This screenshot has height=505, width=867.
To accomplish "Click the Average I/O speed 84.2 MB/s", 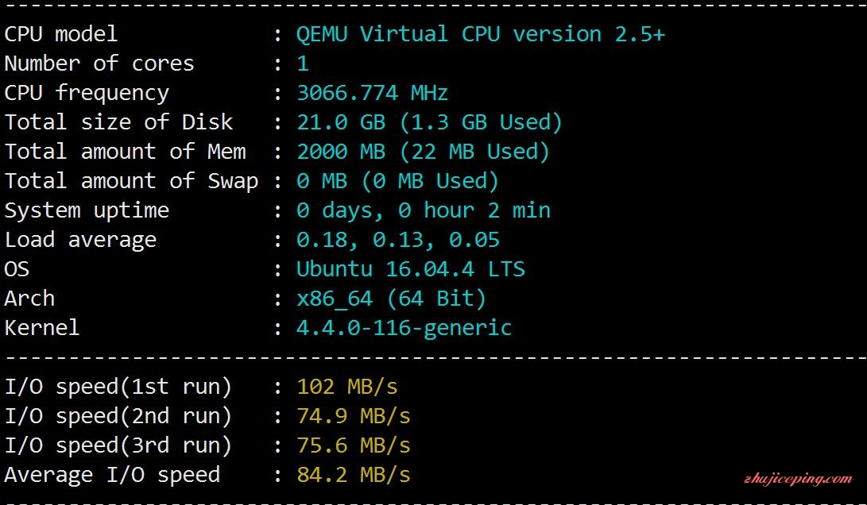I will [354, 475].
